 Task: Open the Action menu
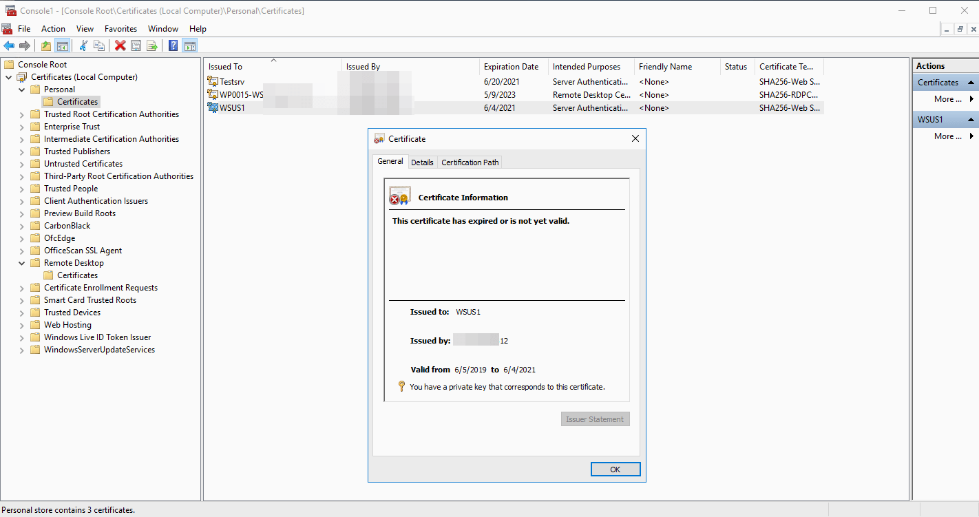[x=53, y=29]
